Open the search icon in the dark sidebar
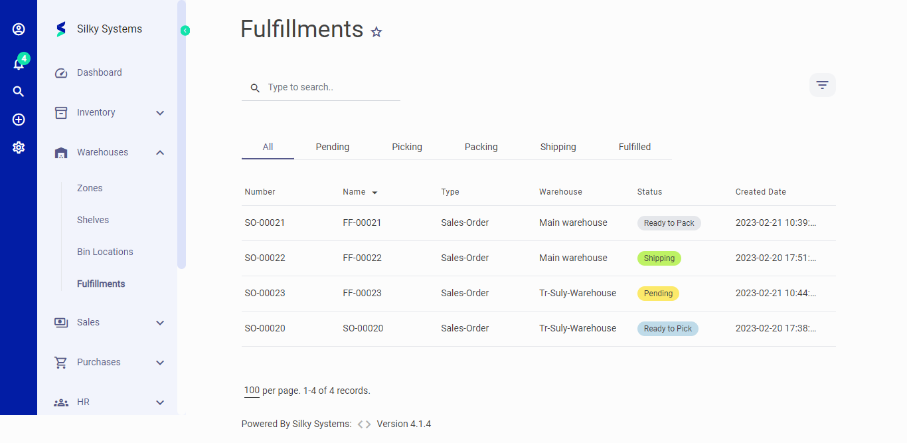This screenshot has width=907, height=443. [x=18, y=91]
